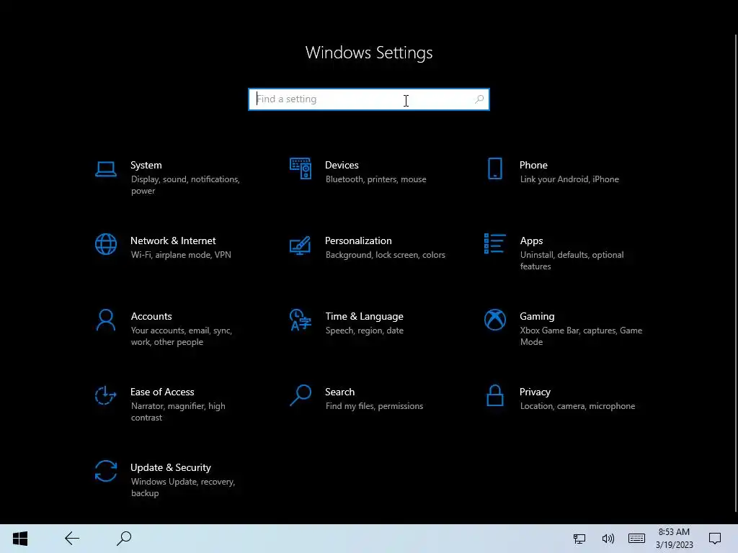738x553 pixels.
Task: Click the Privacy padlock icon
Action: tap(495, 395)
